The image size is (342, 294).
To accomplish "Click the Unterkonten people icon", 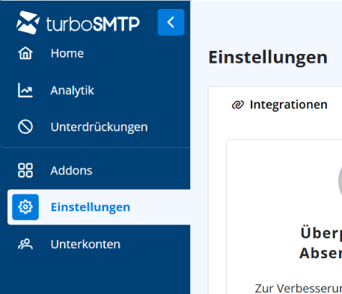I will (x=25, y=244).
